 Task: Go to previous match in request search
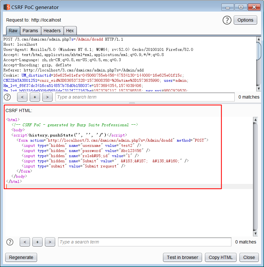point(22,97)
